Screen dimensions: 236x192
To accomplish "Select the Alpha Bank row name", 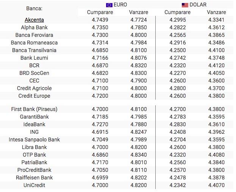I will (x=34, y=27).
